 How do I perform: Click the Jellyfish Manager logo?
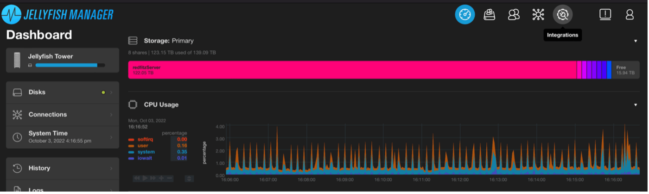tap(57, 15)
